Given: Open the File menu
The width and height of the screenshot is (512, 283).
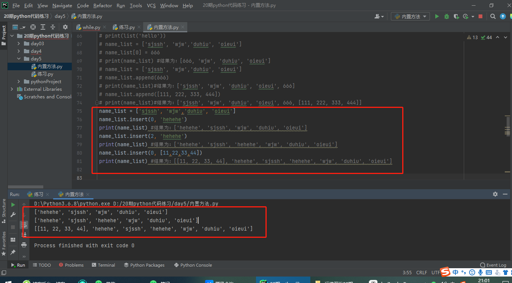Looking at the screenshot, I should [16, 6].
